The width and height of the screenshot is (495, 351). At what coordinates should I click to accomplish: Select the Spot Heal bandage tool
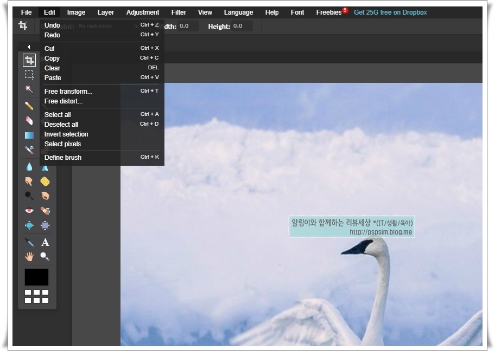pos(45,210)
